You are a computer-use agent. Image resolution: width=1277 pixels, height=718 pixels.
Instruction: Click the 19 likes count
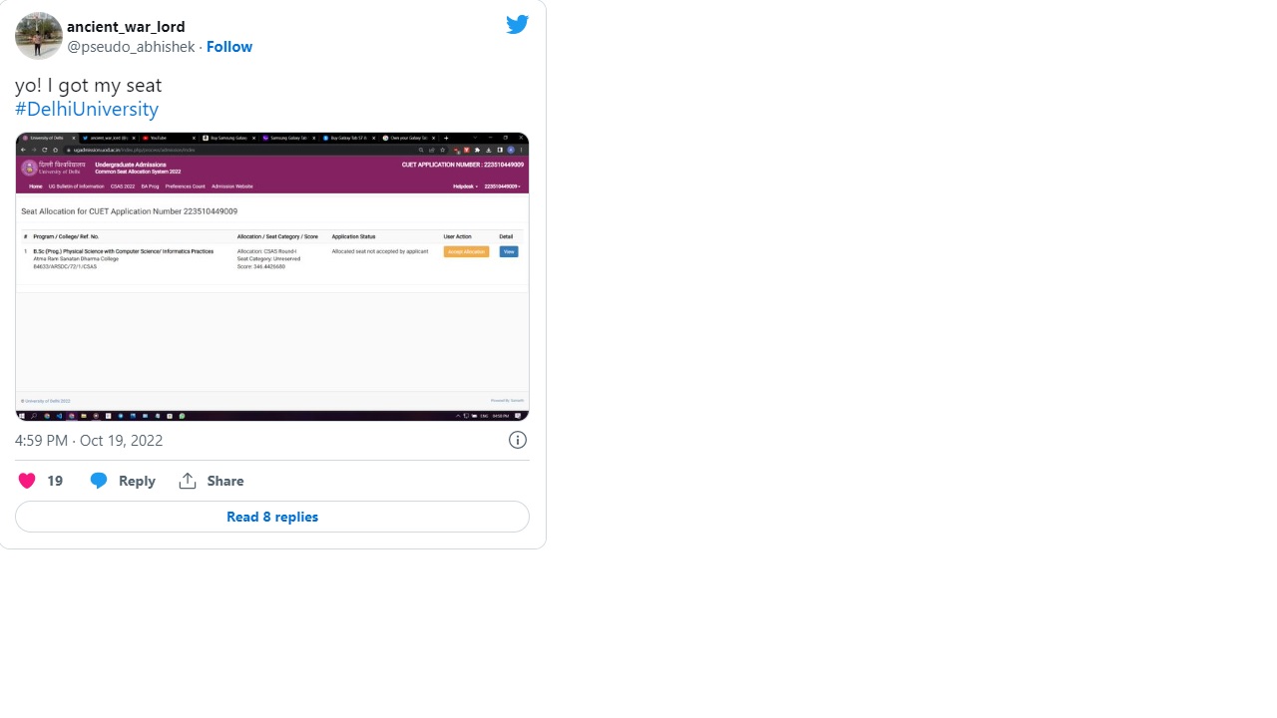(x=55, y=481)
